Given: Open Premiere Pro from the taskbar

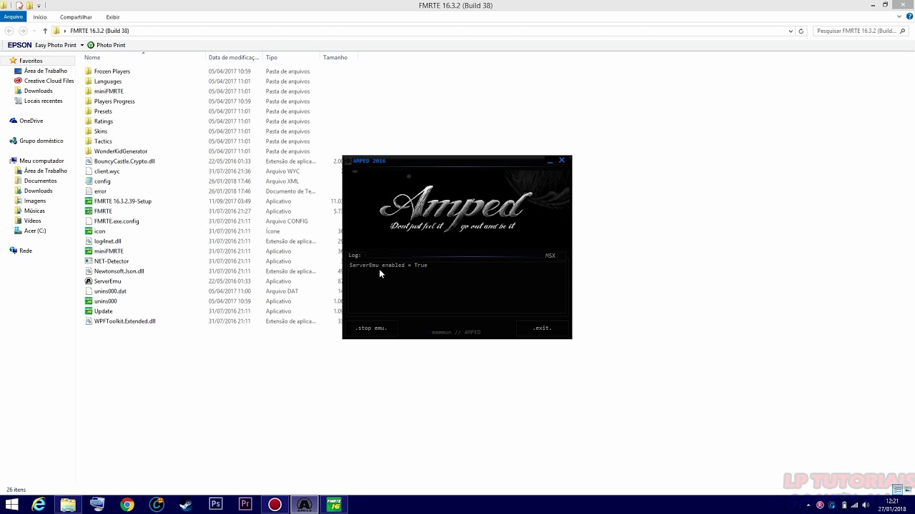Looking at the screenshot, I should (245, 505).
